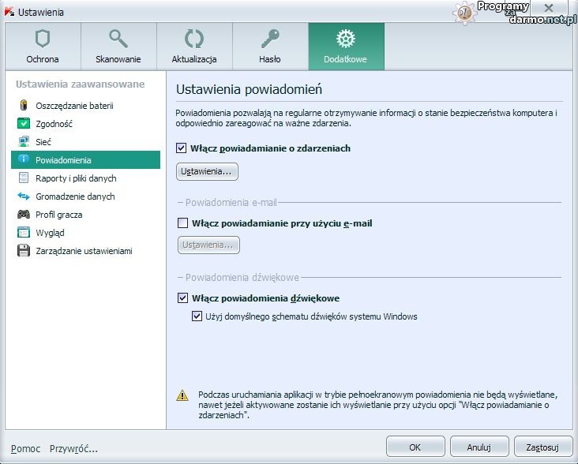Close the Ustawienia window
The image size is (578, 464).
pos(549,8)
